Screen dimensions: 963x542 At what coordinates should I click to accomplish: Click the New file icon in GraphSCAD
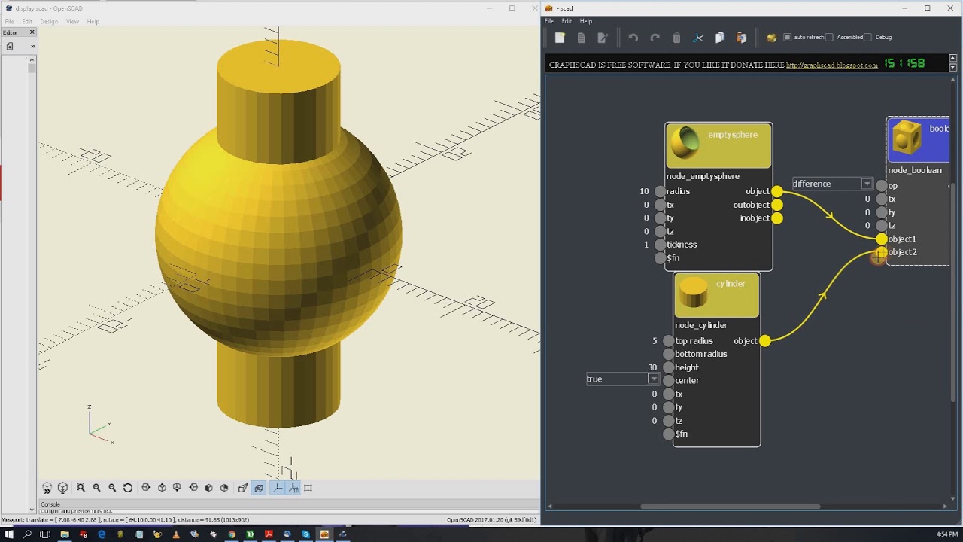560,38
